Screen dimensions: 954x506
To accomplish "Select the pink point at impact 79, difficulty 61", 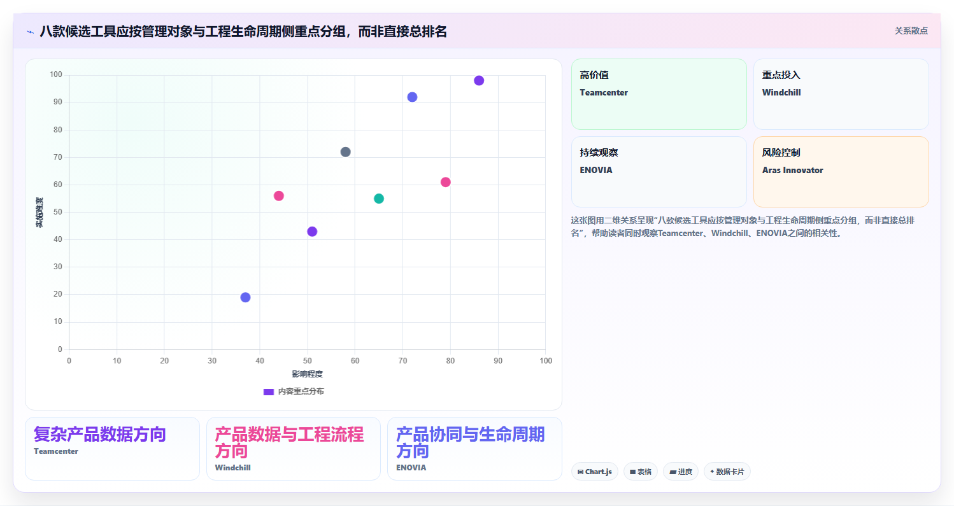I will pos(445,182).
